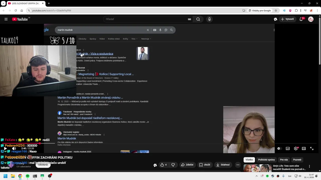
Task: Open more actions three-dot button
Action: pos(238,165)
